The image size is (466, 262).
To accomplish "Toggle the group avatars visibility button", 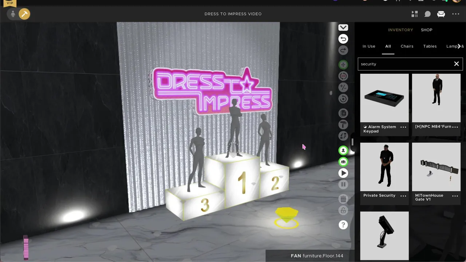I will tap(343, 162).
